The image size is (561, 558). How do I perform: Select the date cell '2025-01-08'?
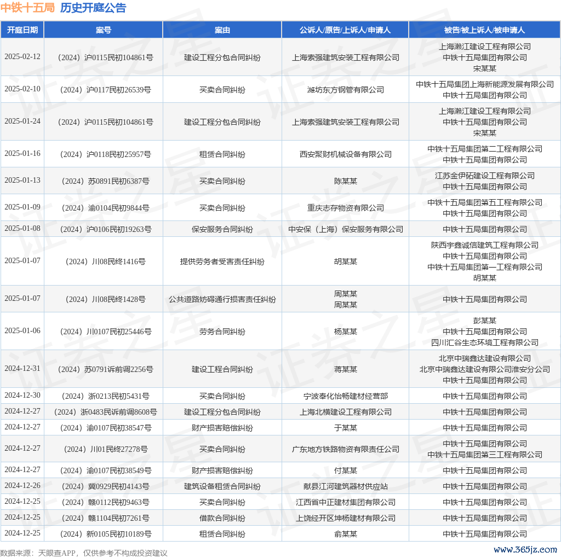point(22,228)
